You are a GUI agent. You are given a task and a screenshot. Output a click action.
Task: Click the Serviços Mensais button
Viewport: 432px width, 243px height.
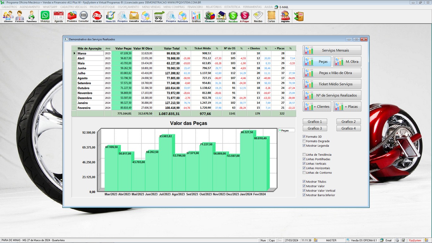point(332,50)
